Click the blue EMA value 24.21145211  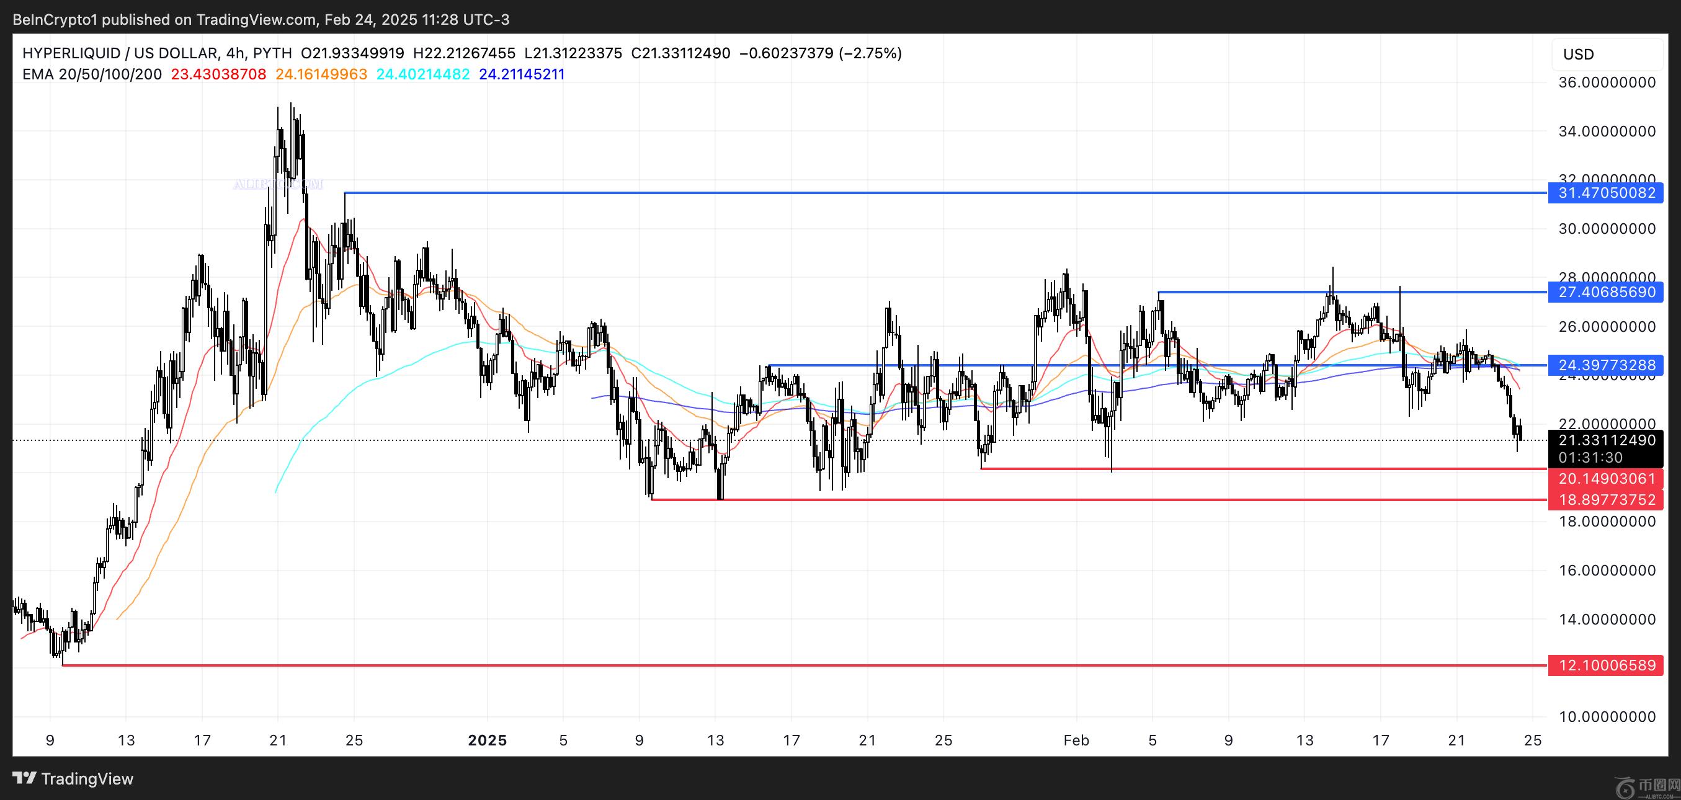[522, 74]
